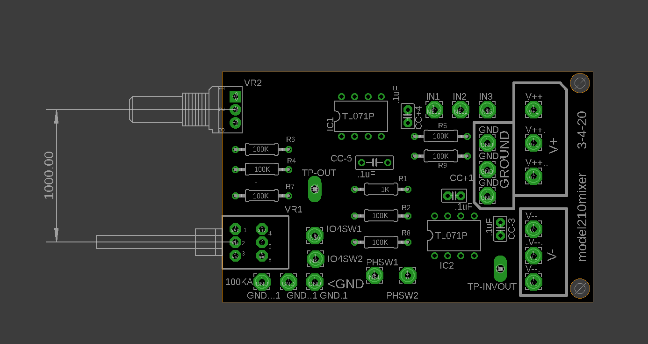Select the CC-5 capacitor symbol
648x344 pixels.
point(374,162)
